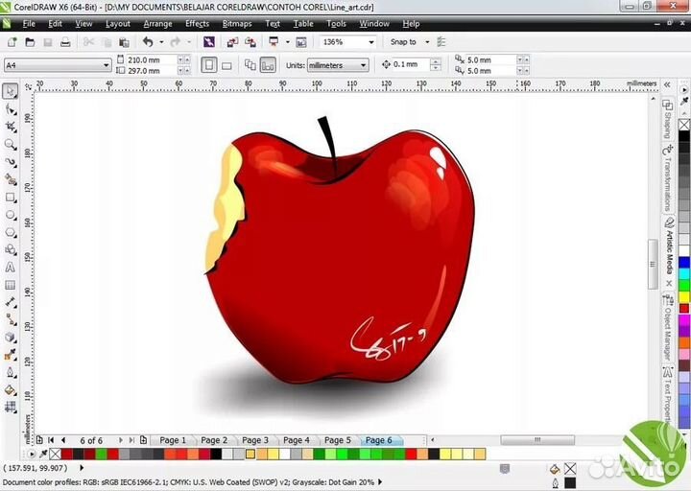
Task: Choose the Ellipse tool
Action: coord(11,215)
